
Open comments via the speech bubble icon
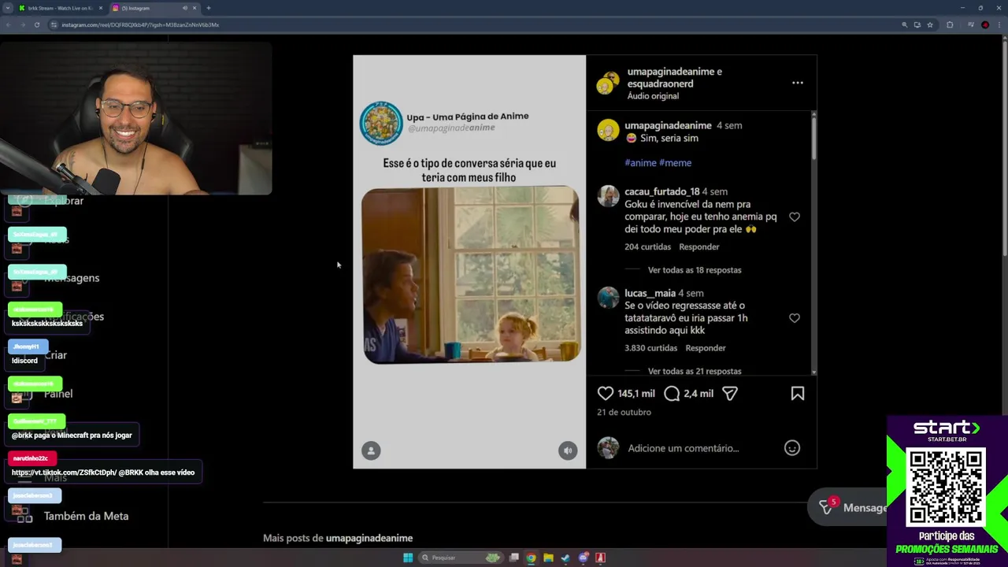672,393
